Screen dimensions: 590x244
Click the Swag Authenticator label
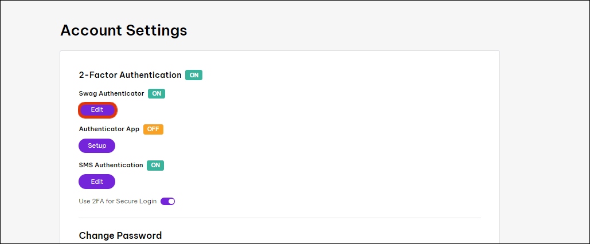tap(111, 93)
